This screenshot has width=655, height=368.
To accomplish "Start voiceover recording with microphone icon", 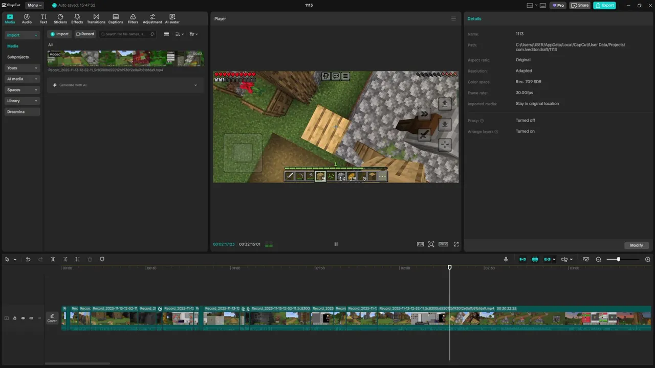I will [x=506, y=260].
